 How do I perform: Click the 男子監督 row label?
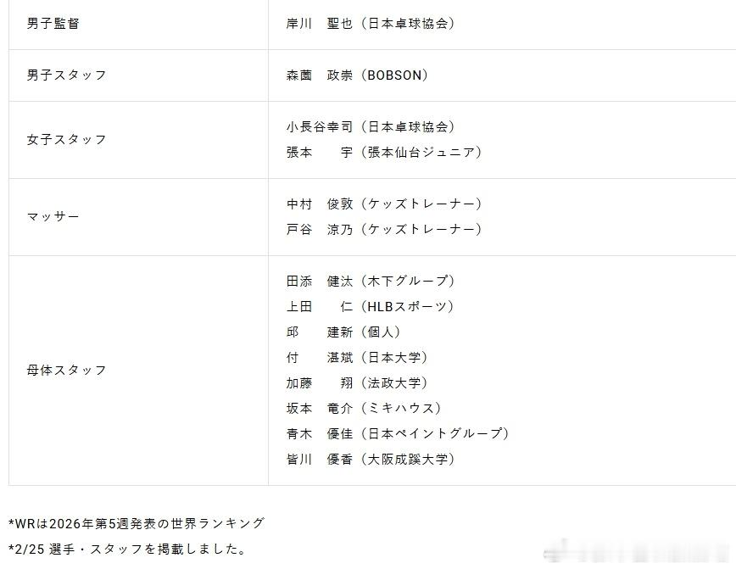coord(53,24)
